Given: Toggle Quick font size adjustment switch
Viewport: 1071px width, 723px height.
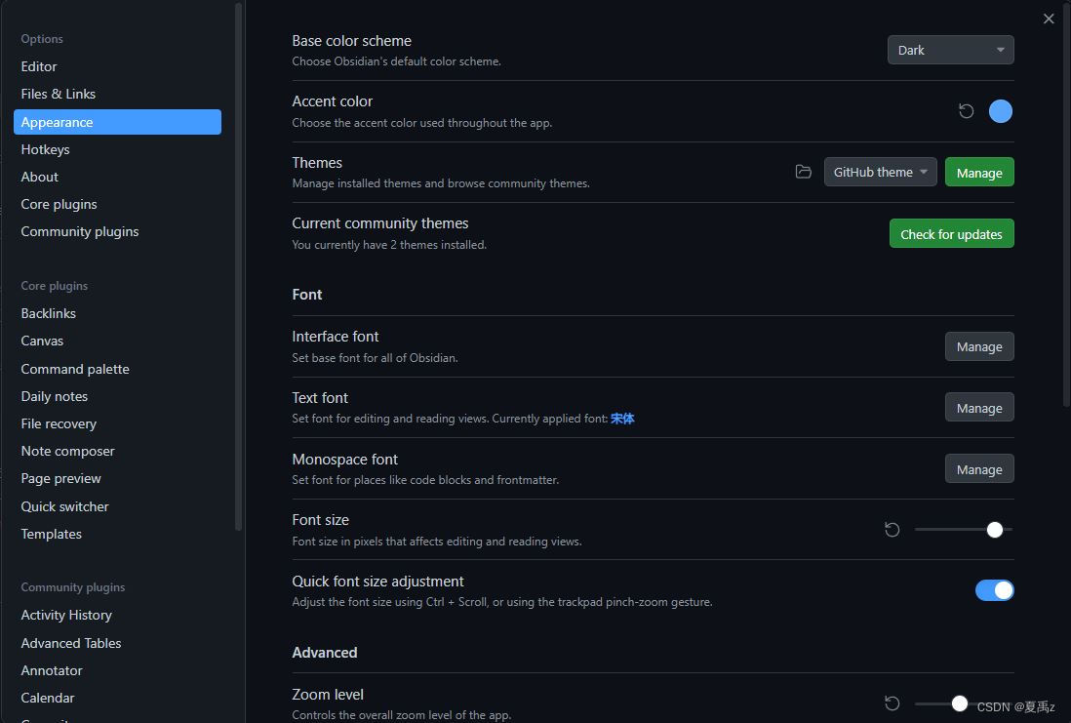Looking at the screenshot, I should [995, 590].
